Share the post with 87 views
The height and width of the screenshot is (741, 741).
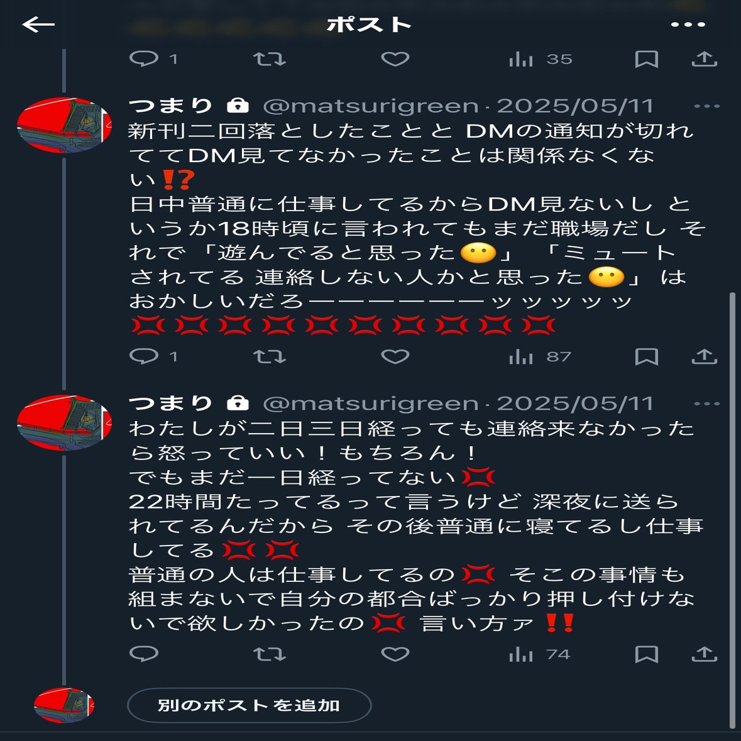point(705,356)
